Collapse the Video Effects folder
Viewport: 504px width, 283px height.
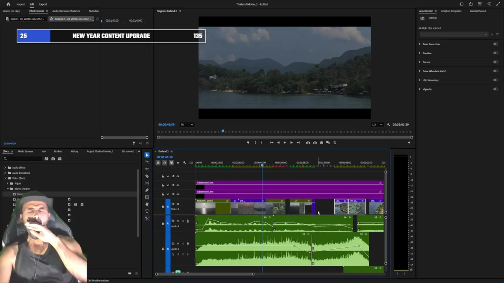coord(5,178)
